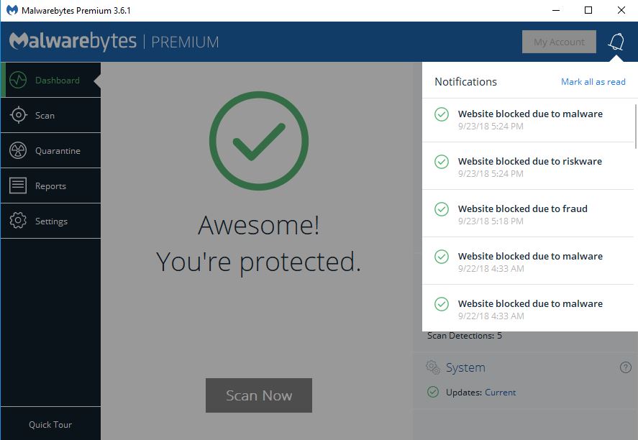Image resolution: width=638 pixels, height=440 pixels.
Task: Open the Scan sidebar item
Action: tap(51, 115)
